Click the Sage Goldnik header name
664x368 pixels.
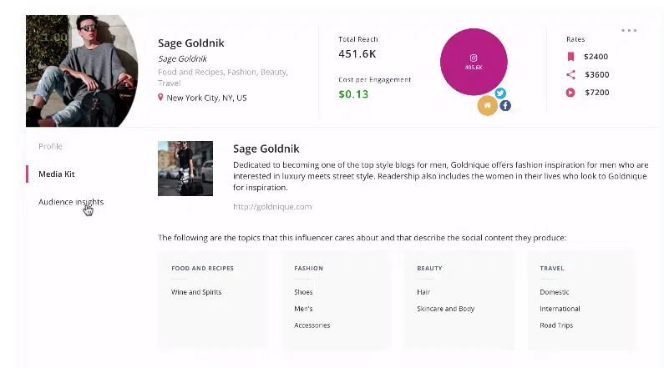191,43
